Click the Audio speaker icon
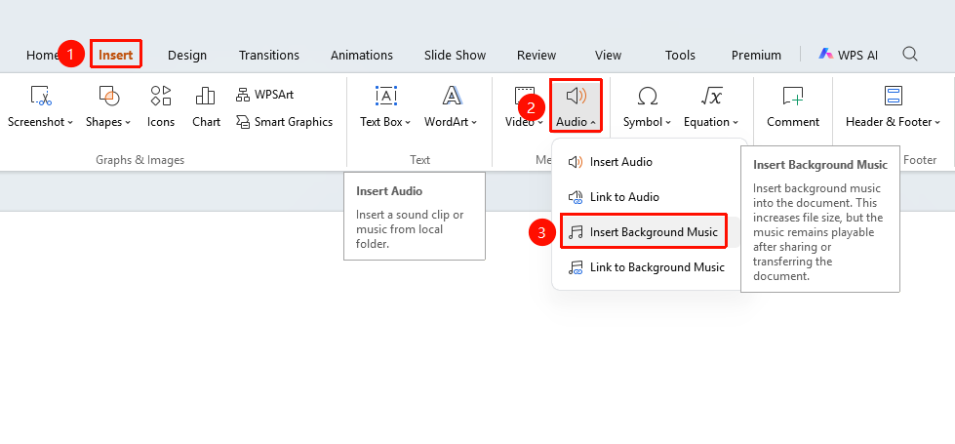Screen dimensions: 955x444 click(x=577, y=96)
